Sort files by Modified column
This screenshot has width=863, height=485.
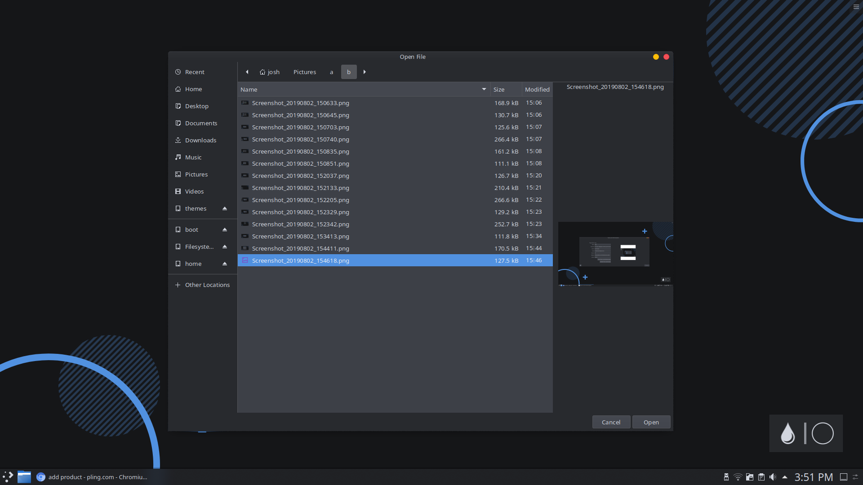tap(537, 89)
